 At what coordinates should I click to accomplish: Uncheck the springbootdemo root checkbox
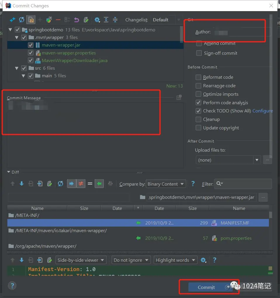coord(18,30)
